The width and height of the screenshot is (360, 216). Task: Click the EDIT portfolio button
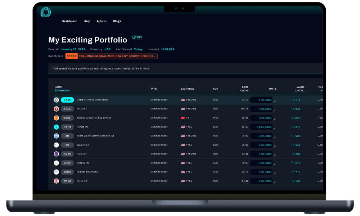click(137, 37)
